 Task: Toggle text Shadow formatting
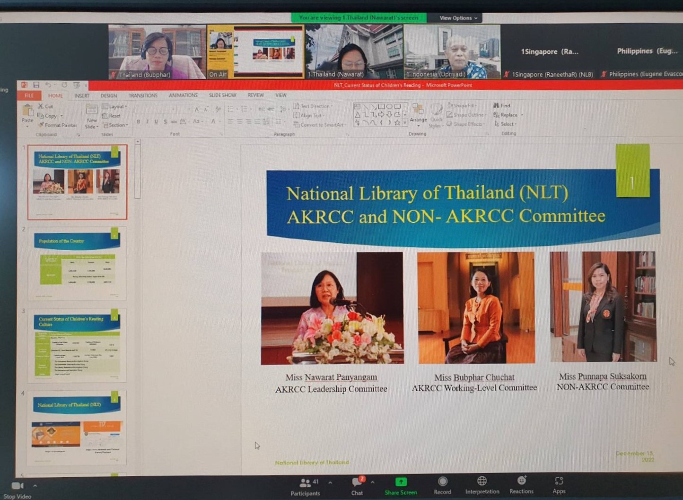[165, 122]
